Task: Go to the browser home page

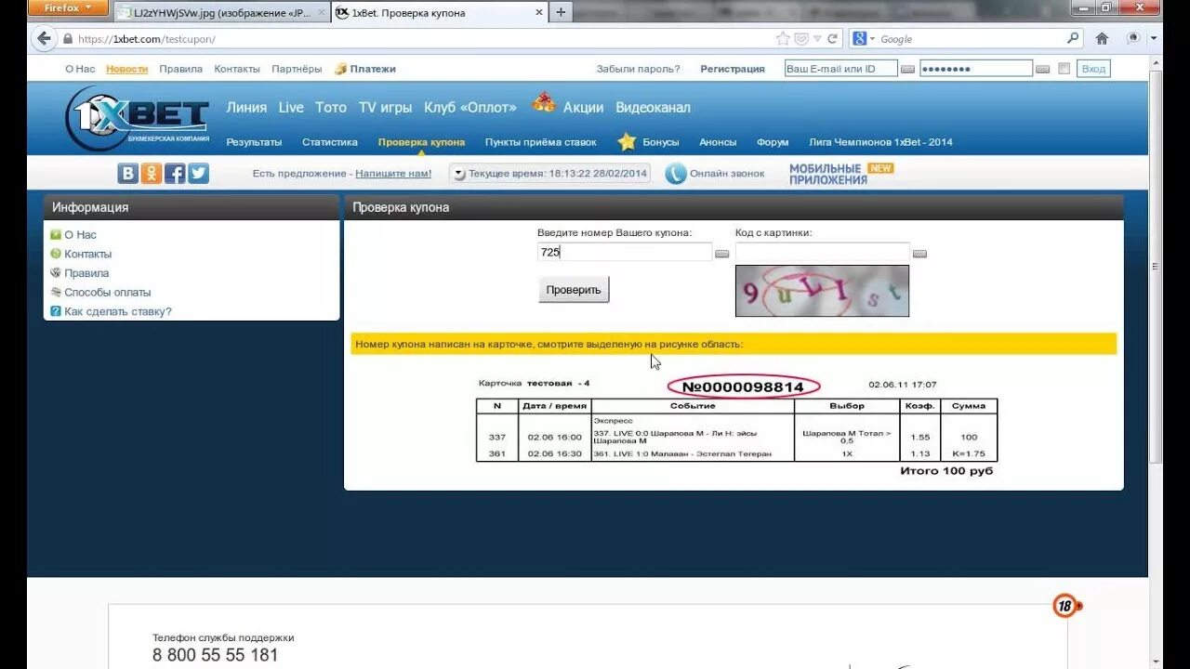Action: point(1102,39)
